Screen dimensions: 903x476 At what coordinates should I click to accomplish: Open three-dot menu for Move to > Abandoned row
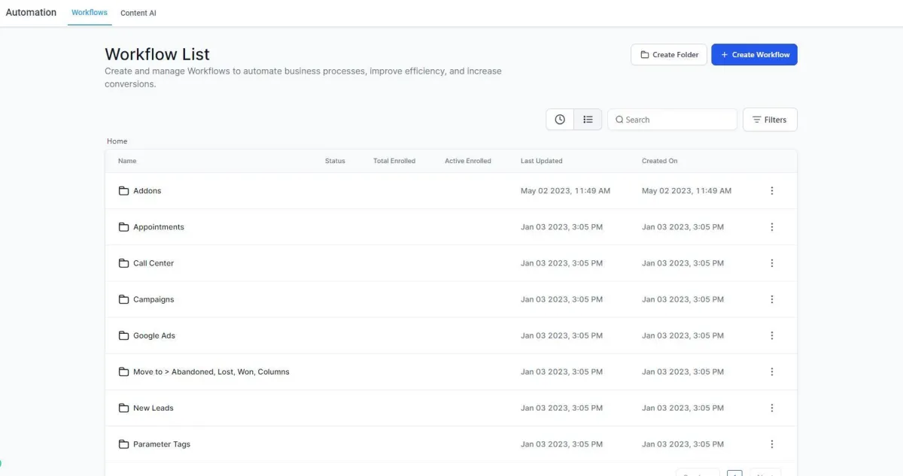772,371
